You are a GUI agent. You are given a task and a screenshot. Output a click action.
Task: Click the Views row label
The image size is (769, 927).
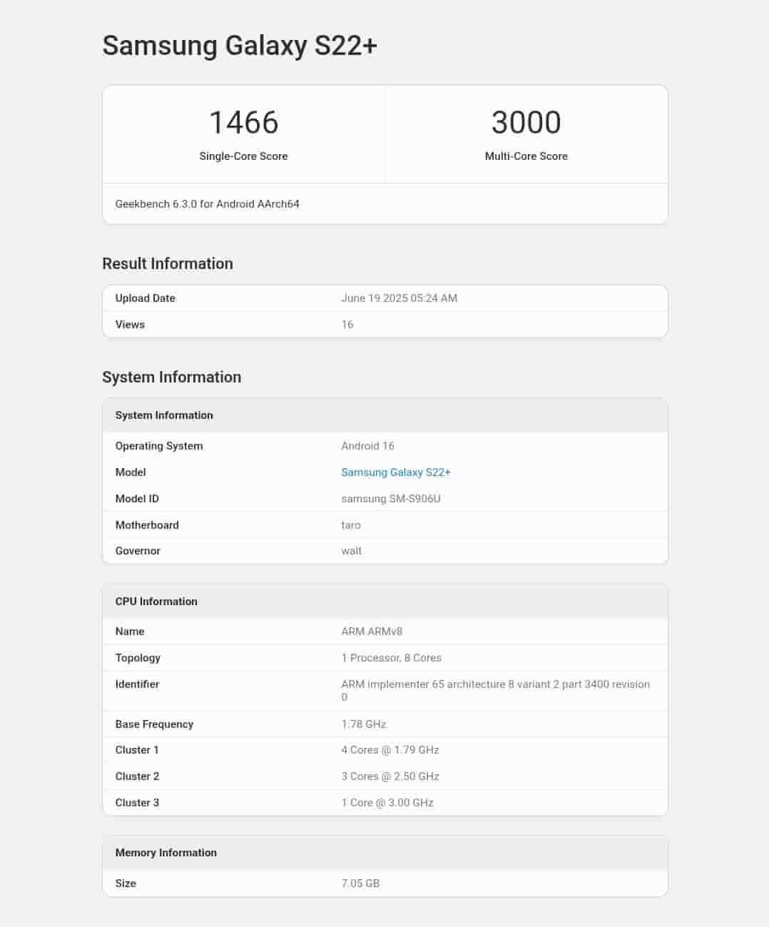[130, 325]
